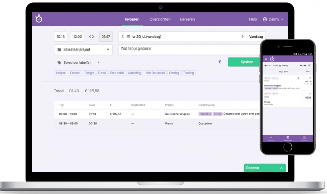Open the calendar date picker icon
The height and width of the screenshot is (194, 327).
[128, 37]
